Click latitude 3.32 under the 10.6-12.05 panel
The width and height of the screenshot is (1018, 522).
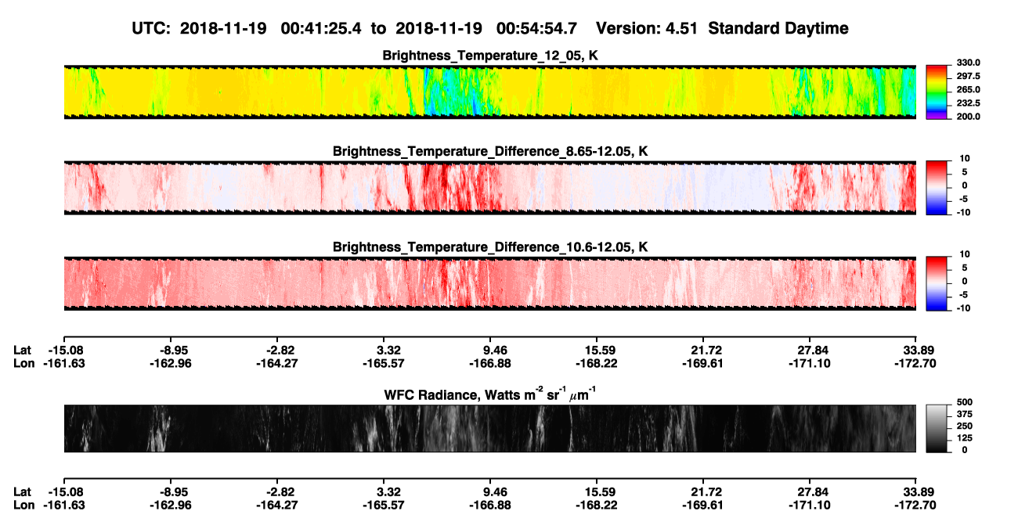point(384,350)
